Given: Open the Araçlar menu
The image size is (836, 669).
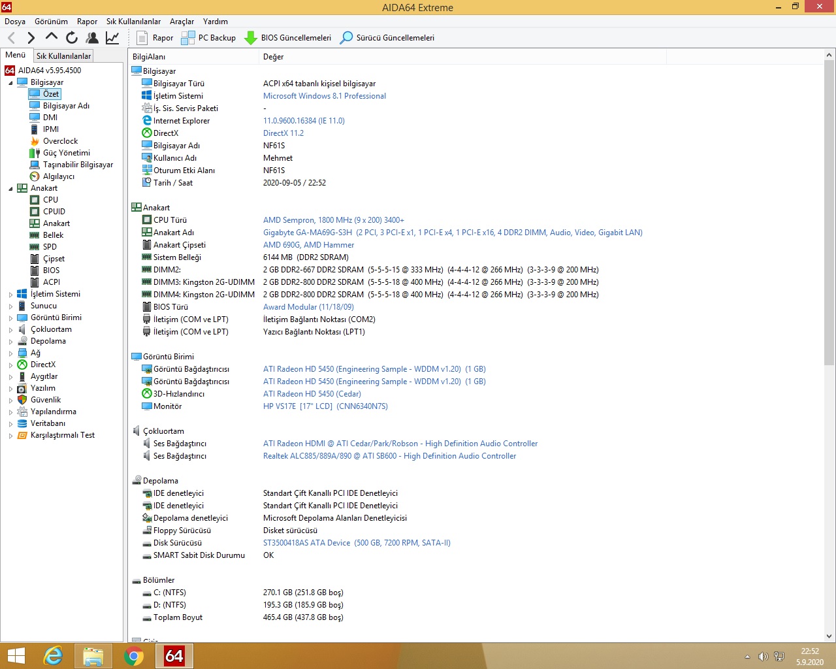Looking at the screenshot, I should (182, 22).
